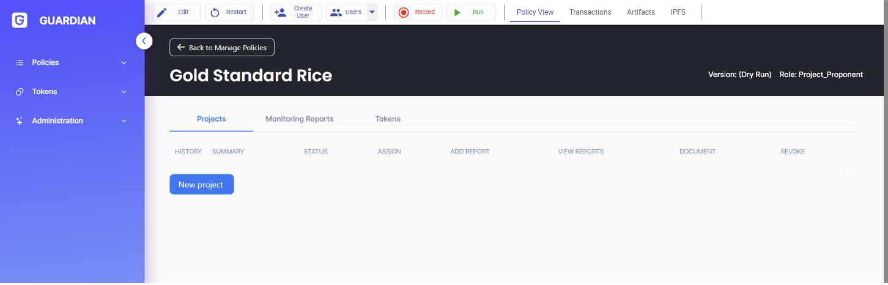The width and height of the screenshot is (888, 285).
Task: Click the New project button
Action: 201,185
